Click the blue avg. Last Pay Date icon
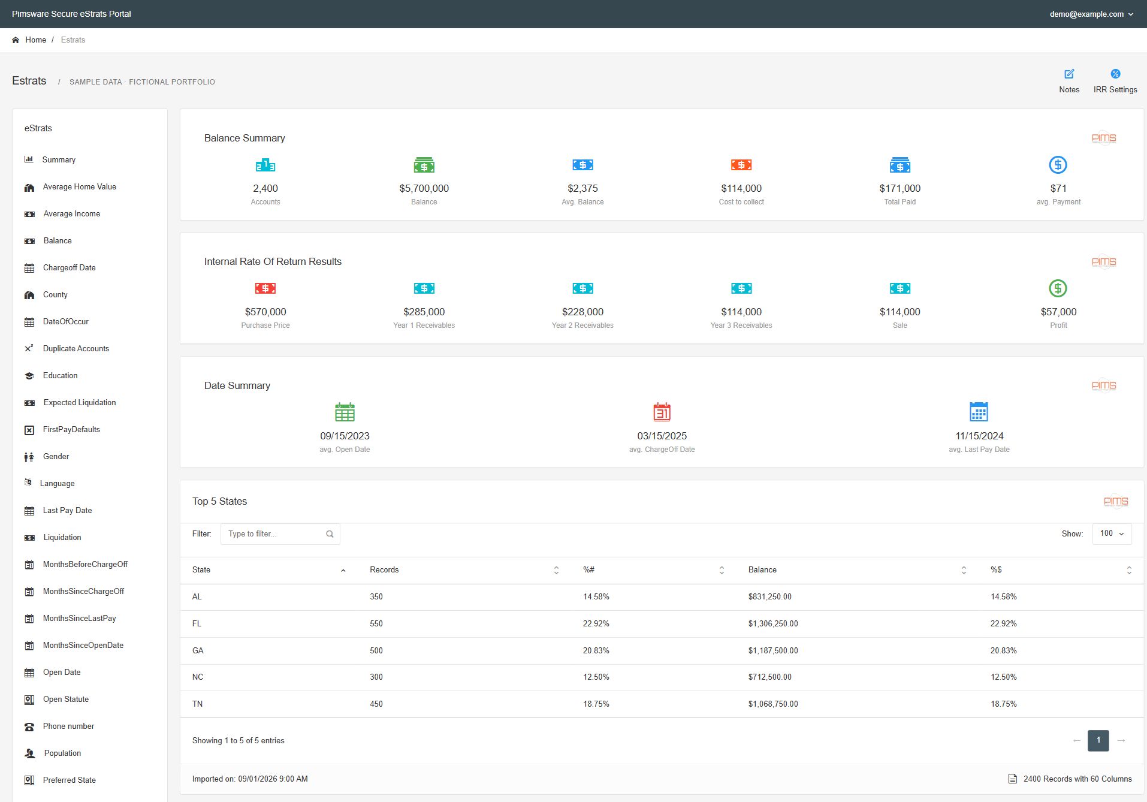This screenshot has width=1147, height=802. pos(979,412)
